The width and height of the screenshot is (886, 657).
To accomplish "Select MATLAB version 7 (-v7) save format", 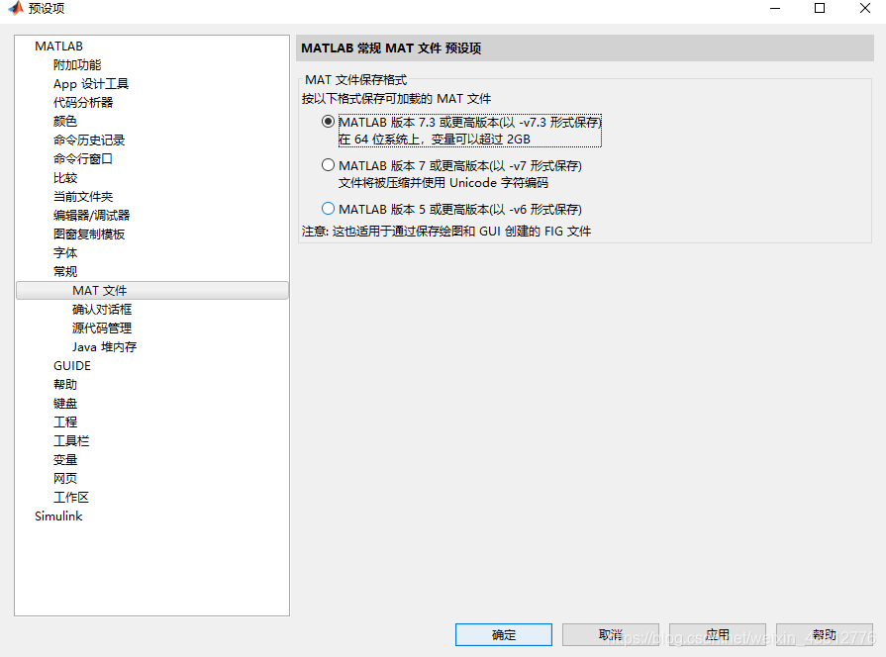I will (328, 165).
